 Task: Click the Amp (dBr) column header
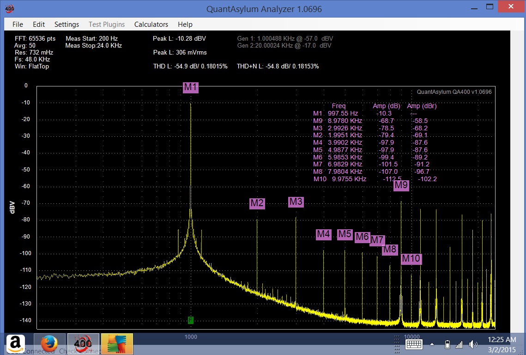pos(422,106)
